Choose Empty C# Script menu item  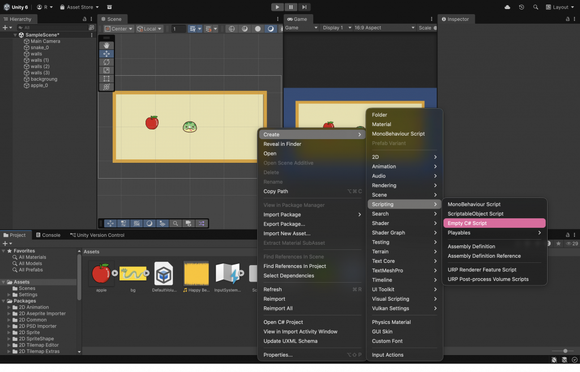coord(494,223)
